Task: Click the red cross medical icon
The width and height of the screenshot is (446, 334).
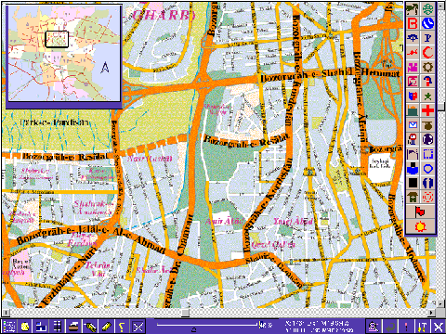Action: click(x=428, y=110)
